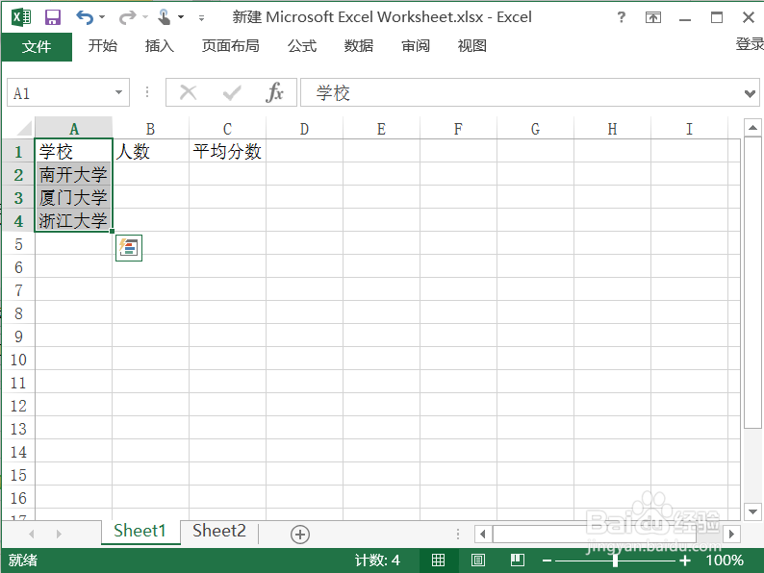
Task: Redo the last undone action
Action: (x=127, y=17)
